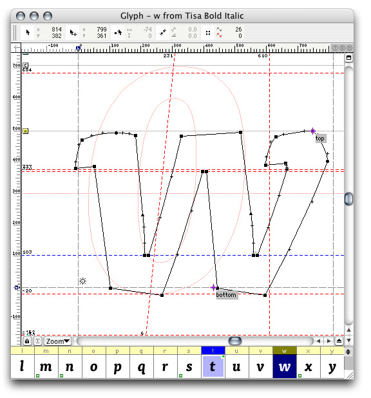This screenshot has height=398, width=371.
Task: Open the Zoom dropdown menu
Action: tap(57, 341)
